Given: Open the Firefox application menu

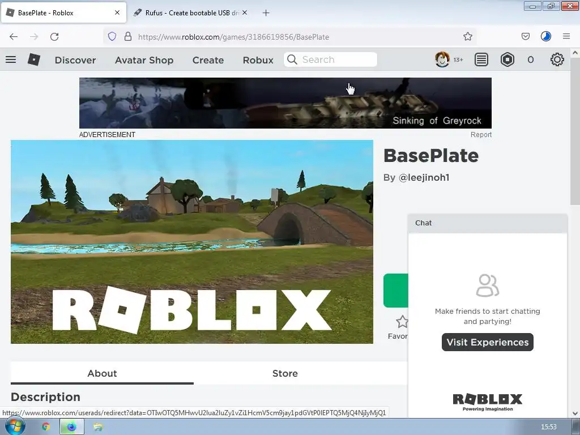Looking at the screenshot, I should point(566,36).
